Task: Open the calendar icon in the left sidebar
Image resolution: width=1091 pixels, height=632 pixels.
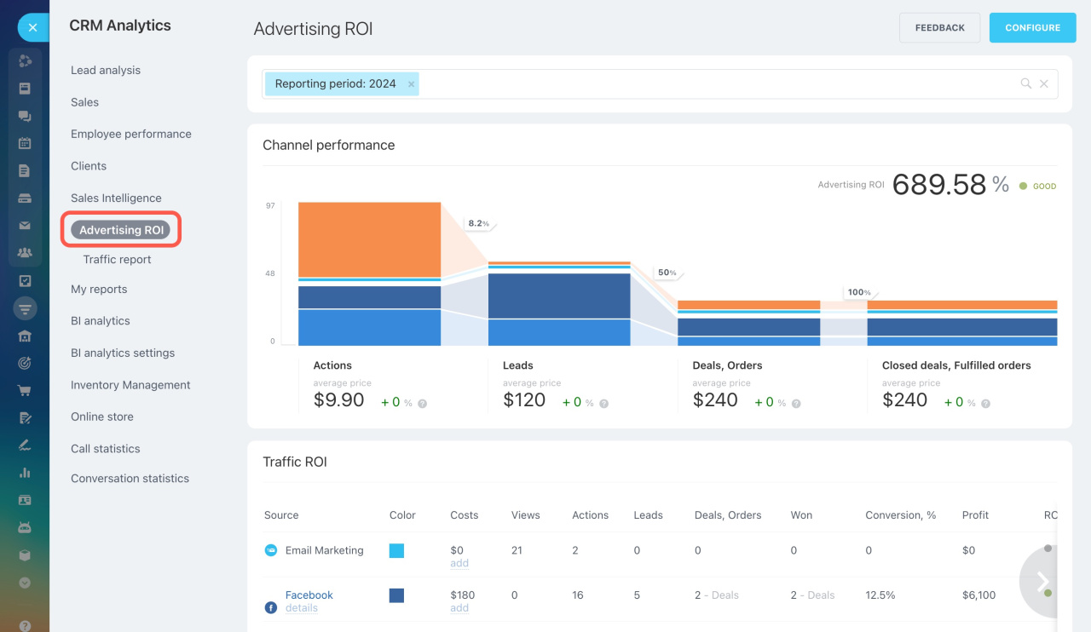Action: tap(25, 143)
